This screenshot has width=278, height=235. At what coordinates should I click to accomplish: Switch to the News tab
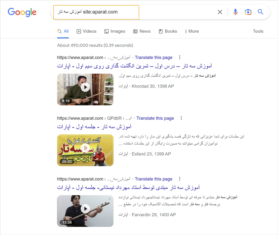[142, 32]
